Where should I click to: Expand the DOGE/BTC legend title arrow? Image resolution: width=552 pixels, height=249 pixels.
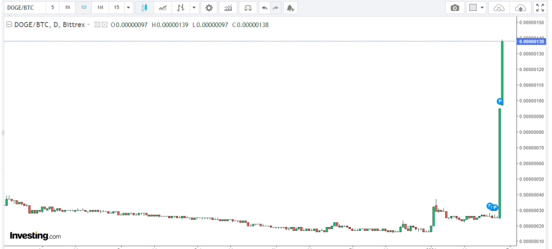pos(89,25)
